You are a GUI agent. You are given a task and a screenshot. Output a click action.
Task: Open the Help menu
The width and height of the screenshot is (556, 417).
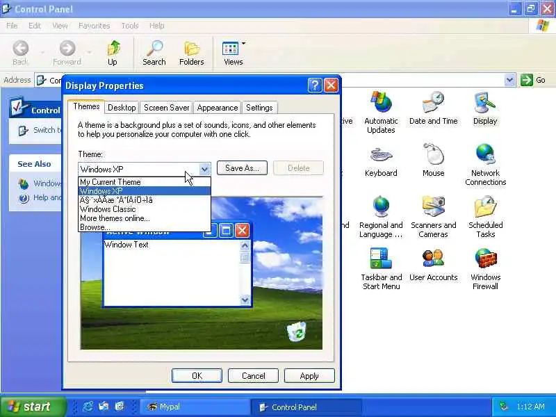[156, 26]
